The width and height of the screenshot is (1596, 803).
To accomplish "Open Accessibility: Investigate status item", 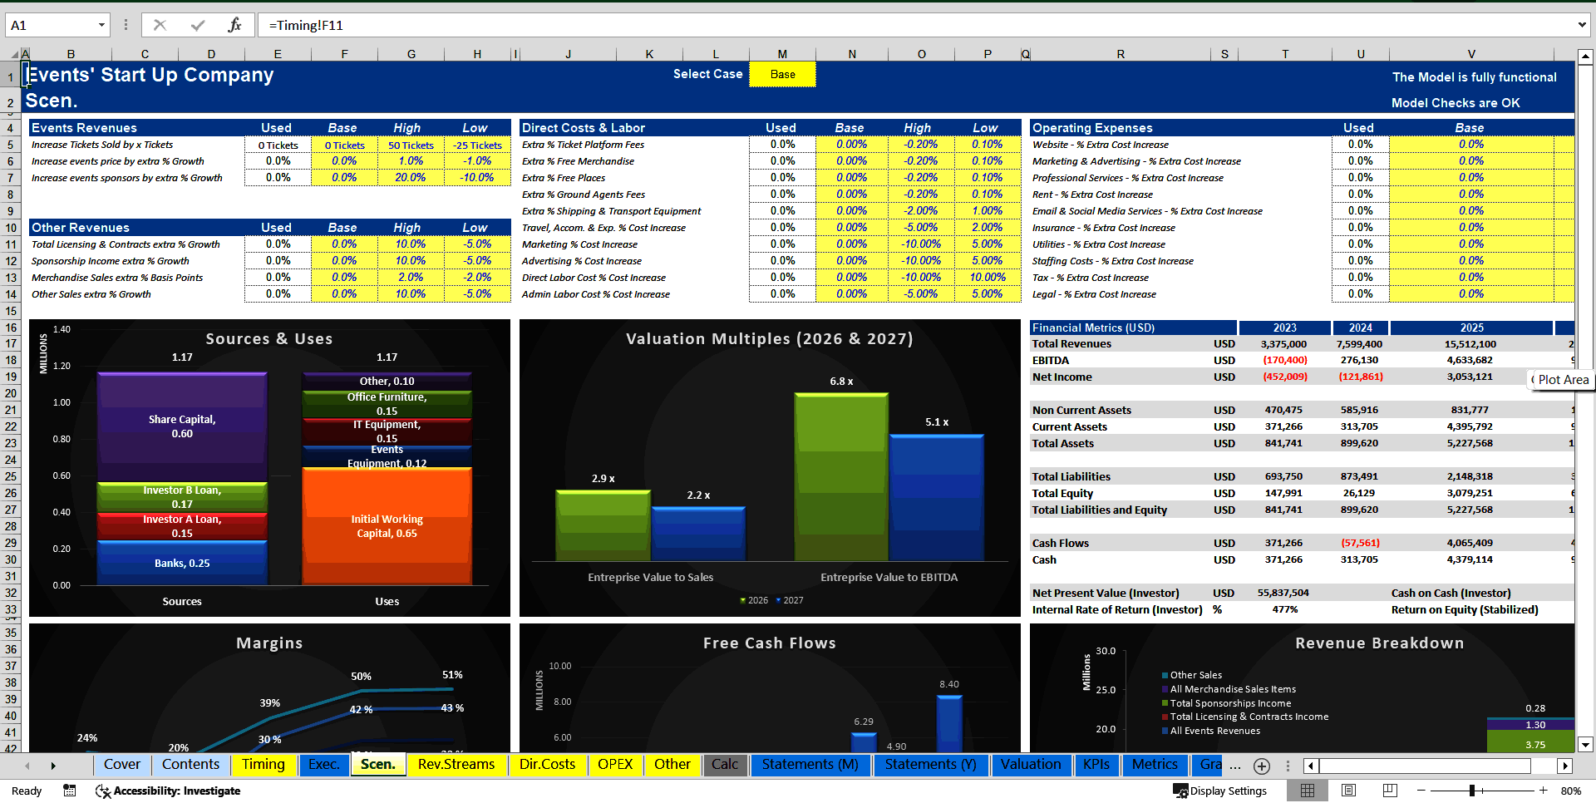I will click(168, 791).
